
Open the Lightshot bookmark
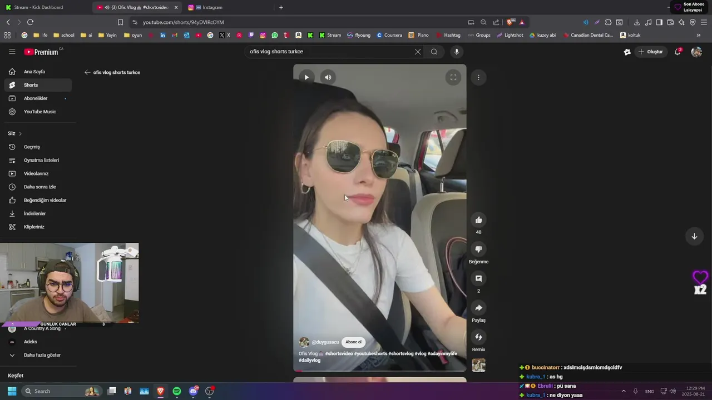point(510,35)
